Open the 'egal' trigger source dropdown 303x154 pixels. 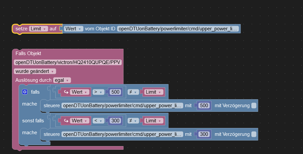62,80
